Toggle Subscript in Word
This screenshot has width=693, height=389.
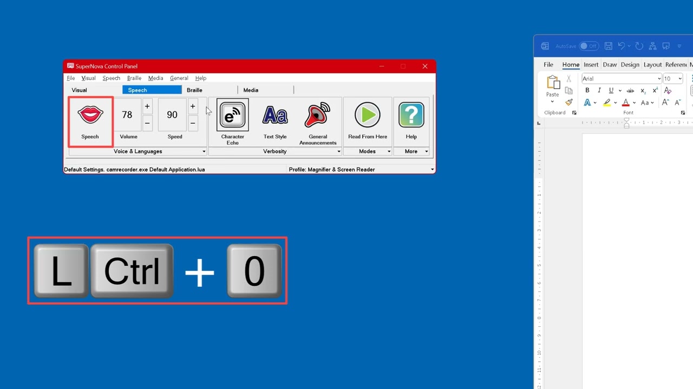643,91
